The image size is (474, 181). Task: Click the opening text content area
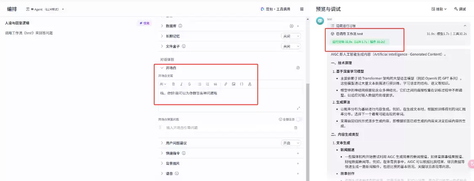click(x=230, y=97)
